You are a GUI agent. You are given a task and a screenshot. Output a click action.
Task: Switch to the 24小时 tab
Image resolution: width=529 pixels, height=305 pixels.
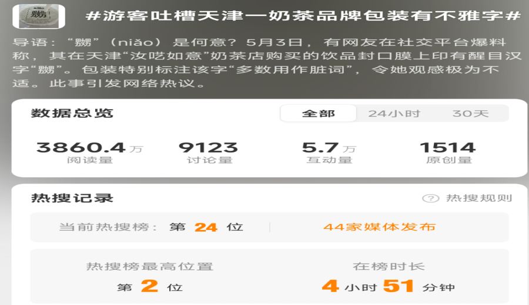(394, 113)
